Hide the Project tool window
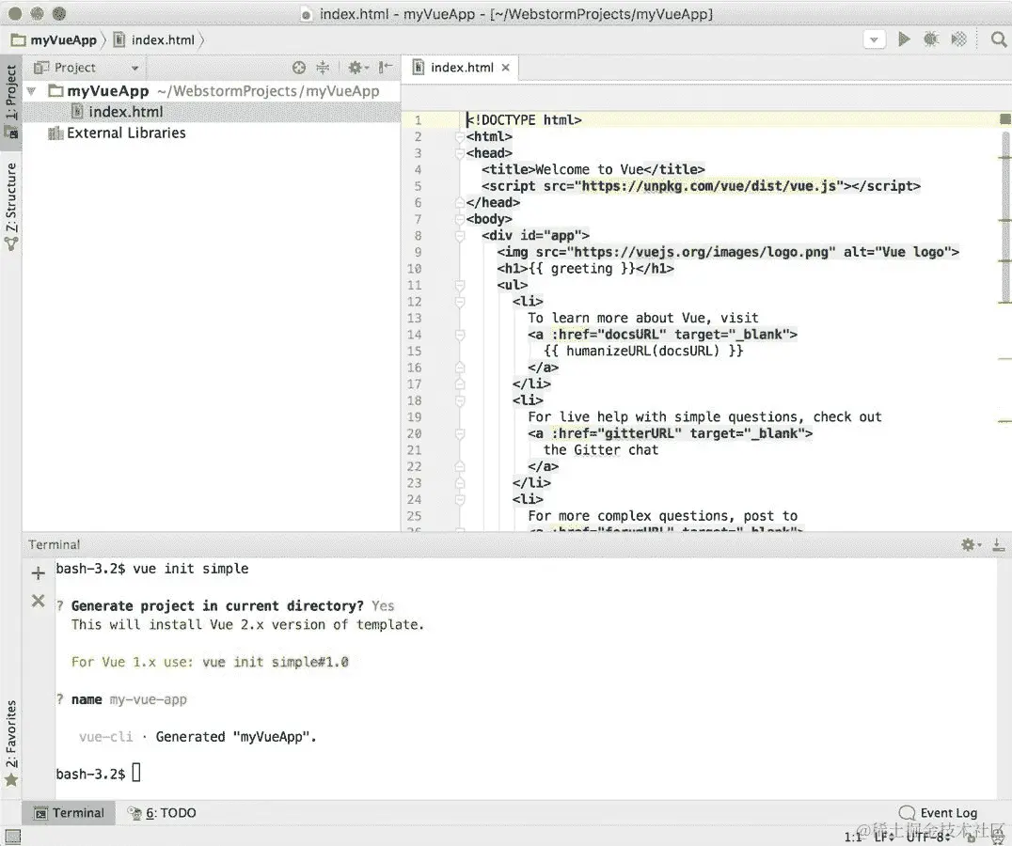Image resolution: width=1012 pixels, height=846 pixels. point(386,68)
